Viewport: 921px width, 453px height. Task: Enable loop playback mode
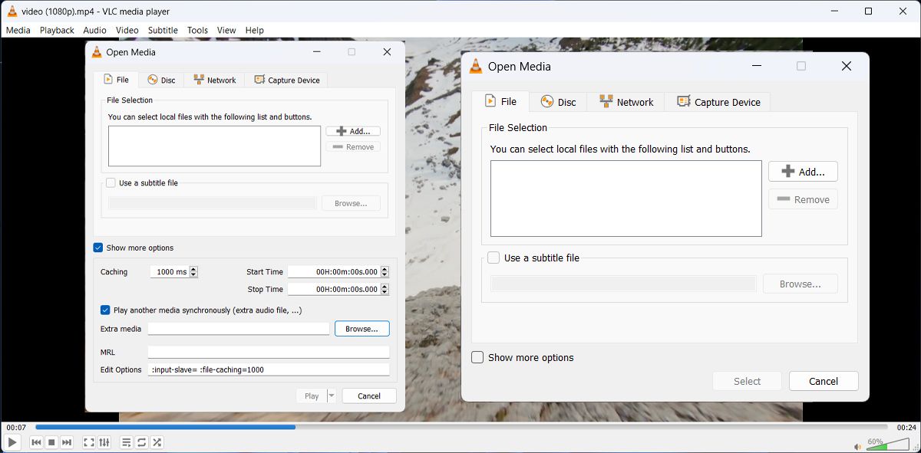click(141, 442)
